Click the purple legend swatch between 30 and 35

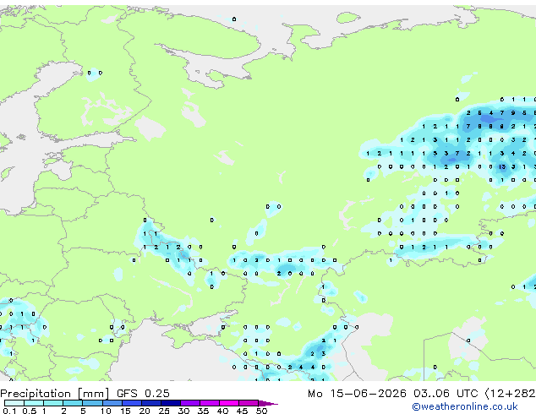coord(190,403)
